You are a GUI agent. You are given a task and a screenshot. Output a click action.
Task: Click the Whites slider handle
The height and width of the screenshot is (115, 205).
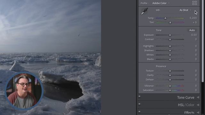(x=170, y=55)
